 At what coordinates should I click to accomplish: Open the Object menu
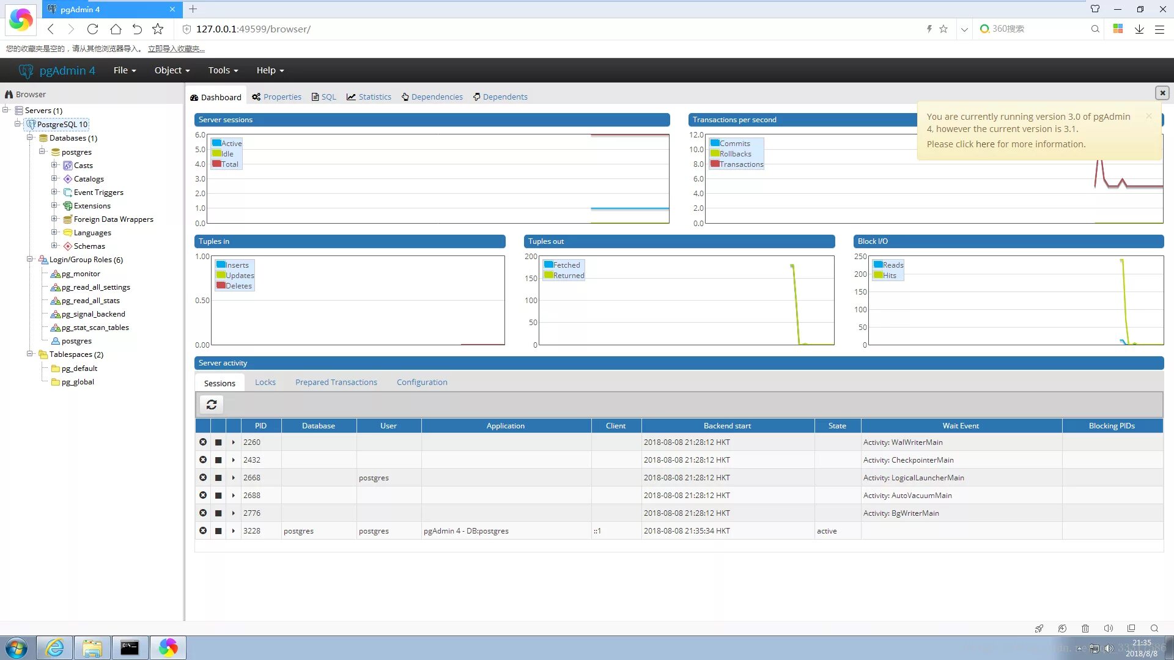(x=172, y=70)
